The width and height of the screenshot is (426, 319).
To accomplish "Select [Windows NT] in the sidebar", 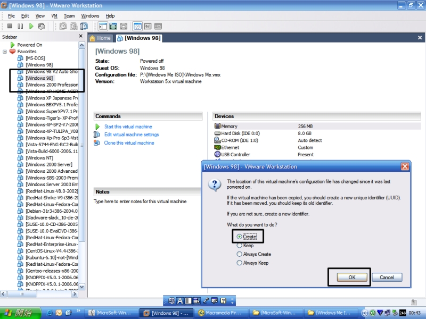I will 39,158.
